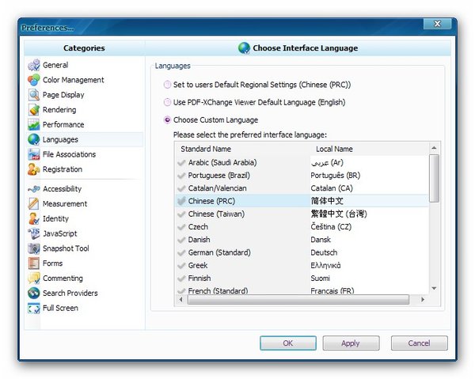Click the Performance chart icon

click(33, 124)
